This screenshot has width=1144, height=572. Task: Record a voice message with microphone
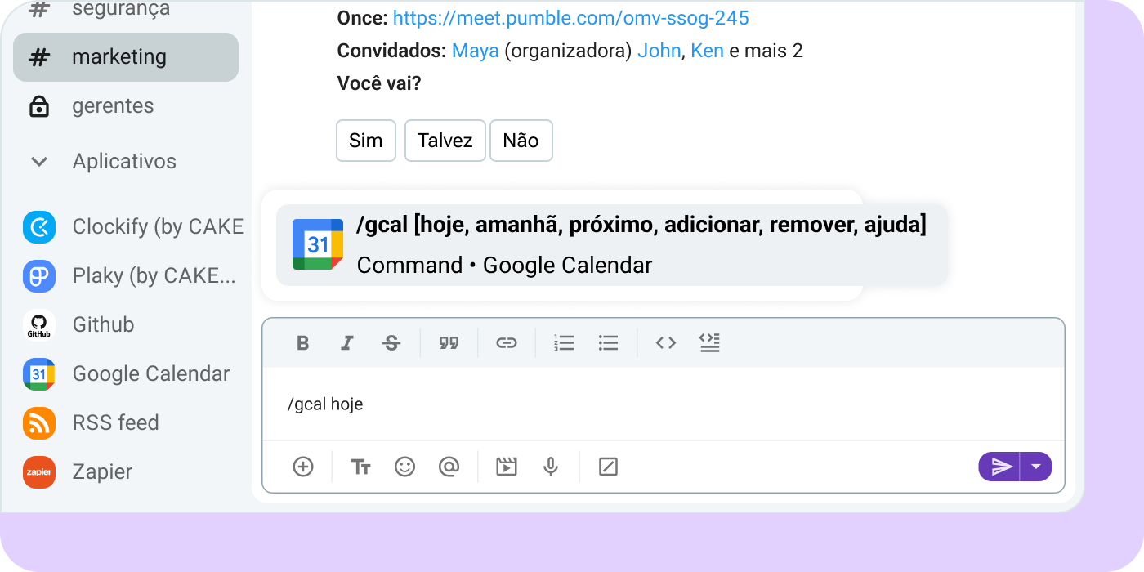click(551, 467)
